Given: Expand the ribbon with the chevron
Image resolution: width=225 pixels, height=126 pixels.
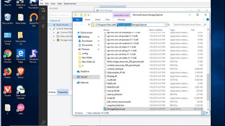Looking at the screenshot, I should click(x=204, y=20).
